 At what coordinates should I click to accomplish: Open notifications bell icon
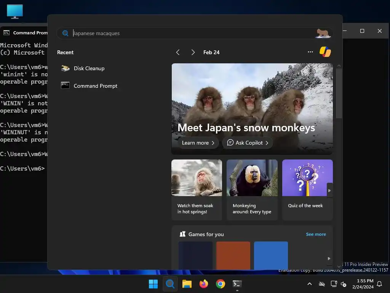point(380,284)
